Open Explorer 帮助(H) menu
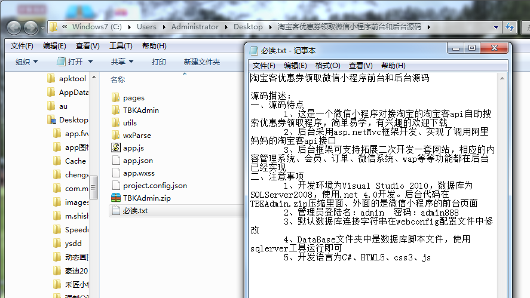This screenshot has width=530, height=298. [154, 46]
